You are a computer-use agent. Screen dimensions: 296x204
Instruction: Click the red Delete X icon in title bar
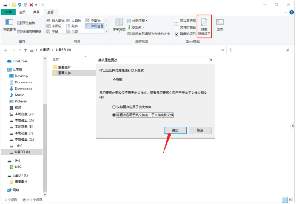coord(31,5)
